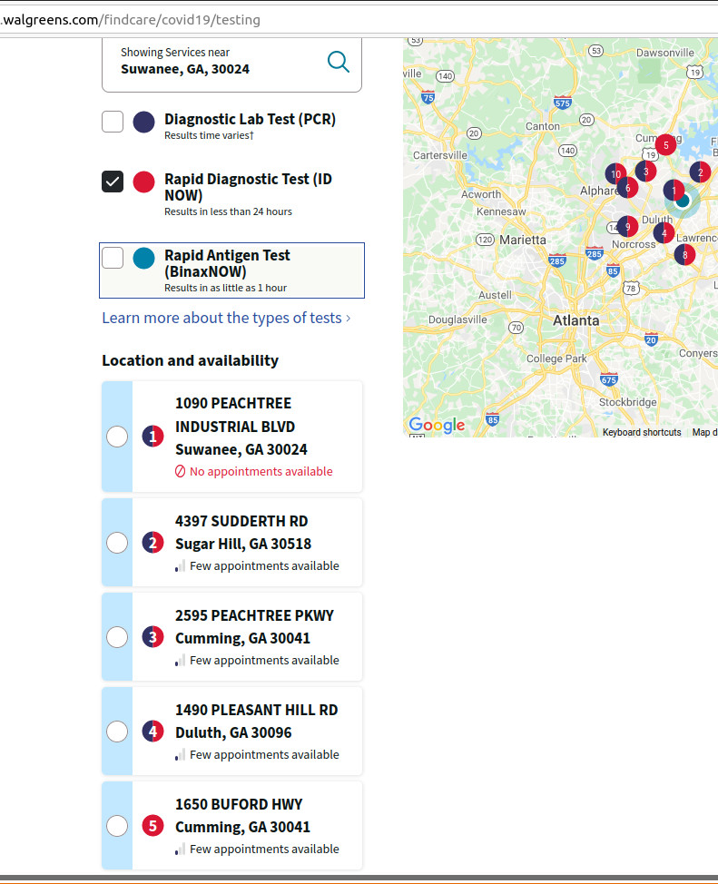Click map marker number 6

tap(628, 188)
